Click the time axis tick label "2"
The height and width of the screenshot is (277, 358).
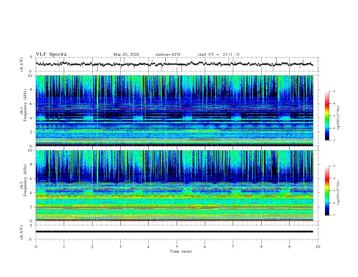92,247
